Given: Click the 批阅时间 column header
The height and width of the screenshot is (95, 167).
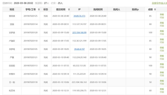Looking at the screenshot, I should click(98, 9).
